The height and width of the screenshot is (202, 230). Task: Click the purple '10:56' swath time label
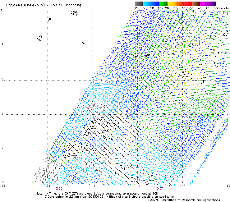[x=58, y=189]
